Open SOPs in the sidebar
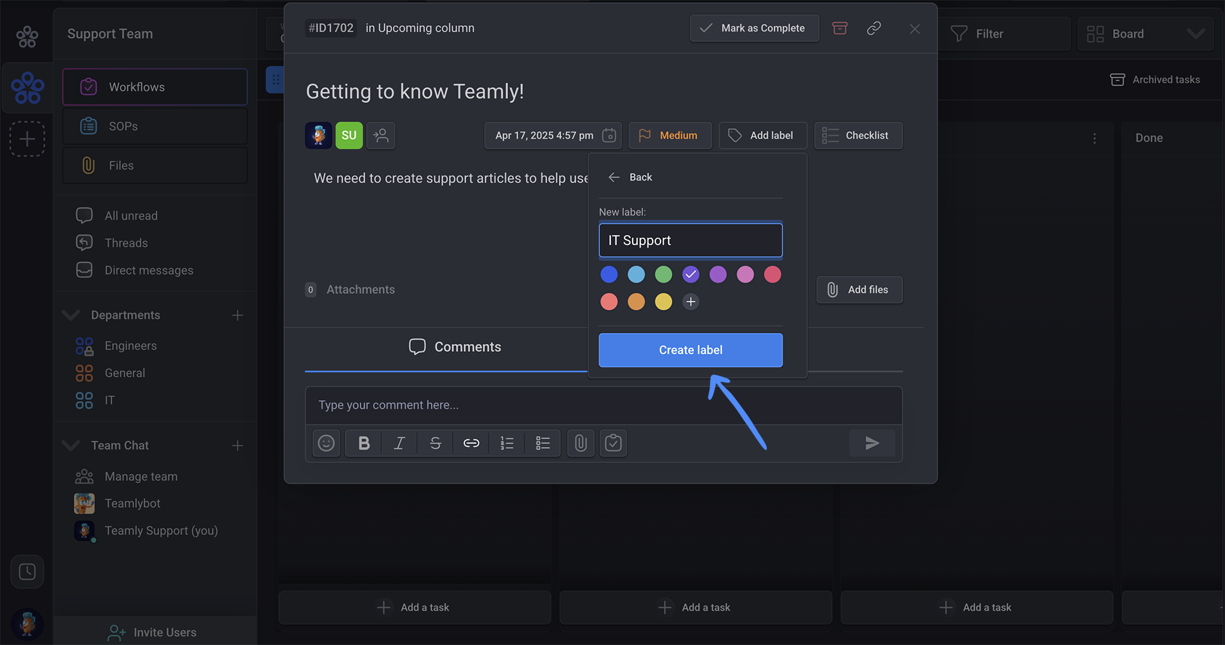Image resolution: width=1225 pixels, height=645 pixels. pyautogui.click(x=155, y=126)
